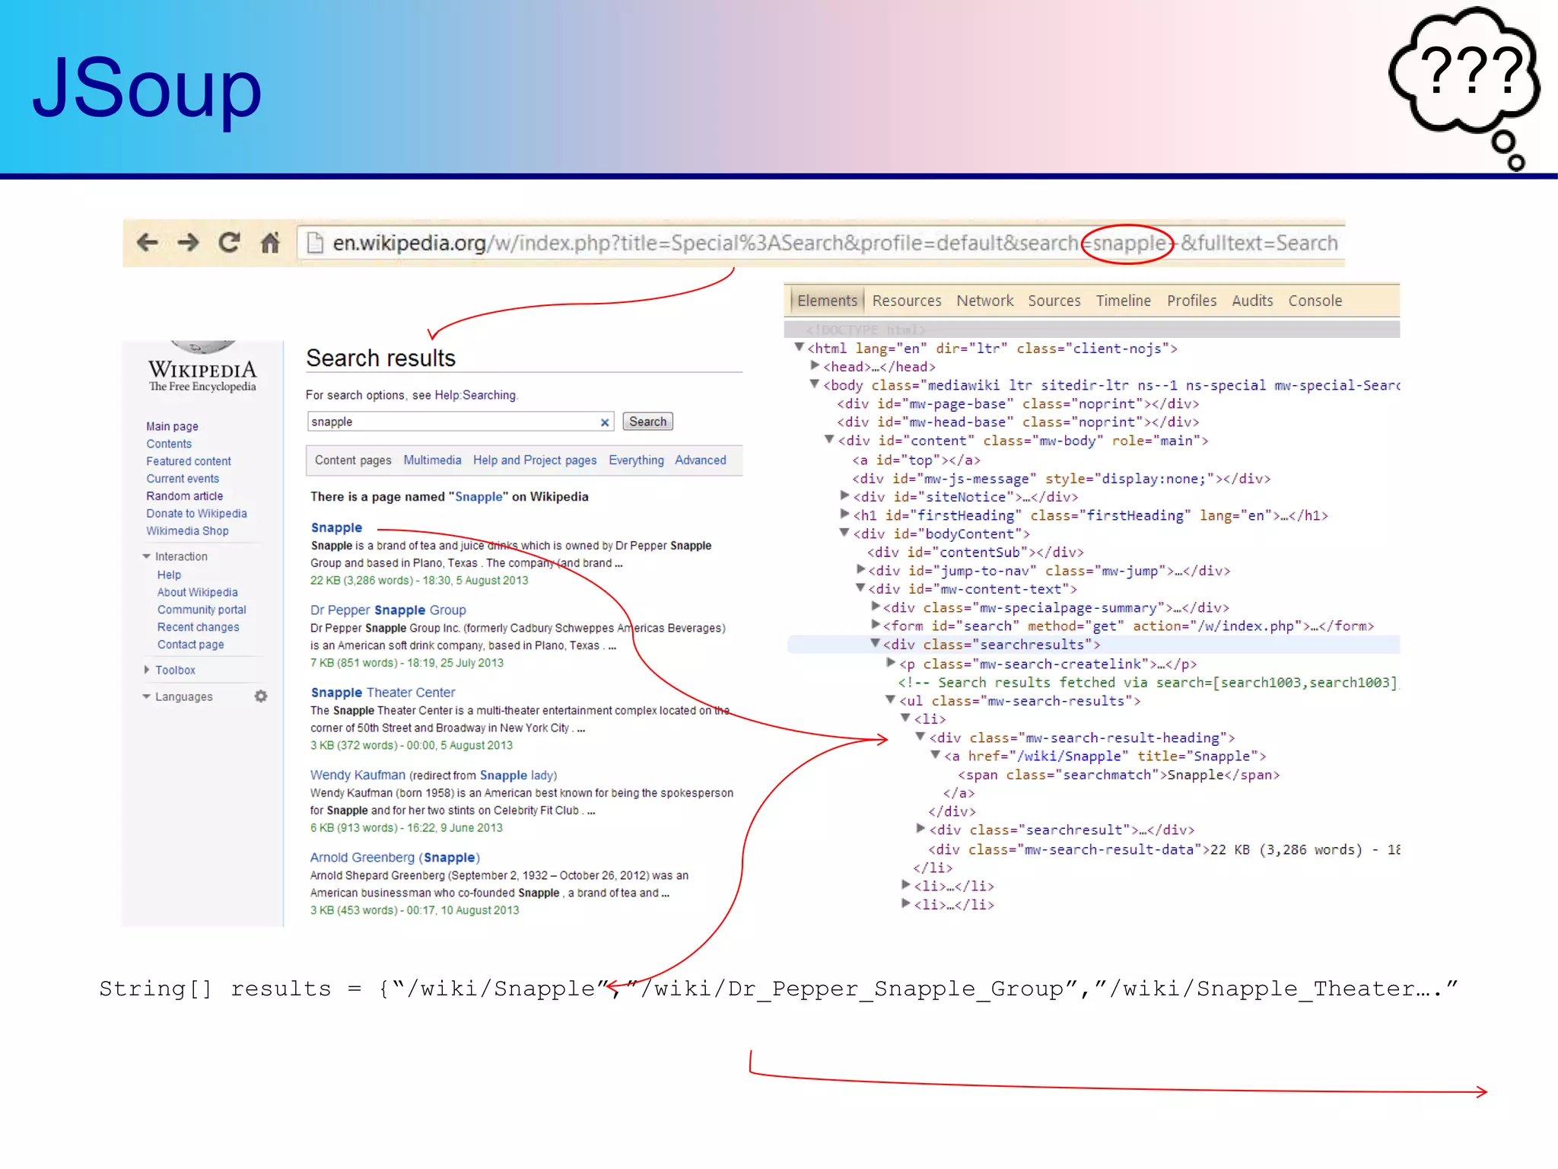The image size is (1558, 1169).
Task: Open the Console tab in DevTools
Action: 1315,301
